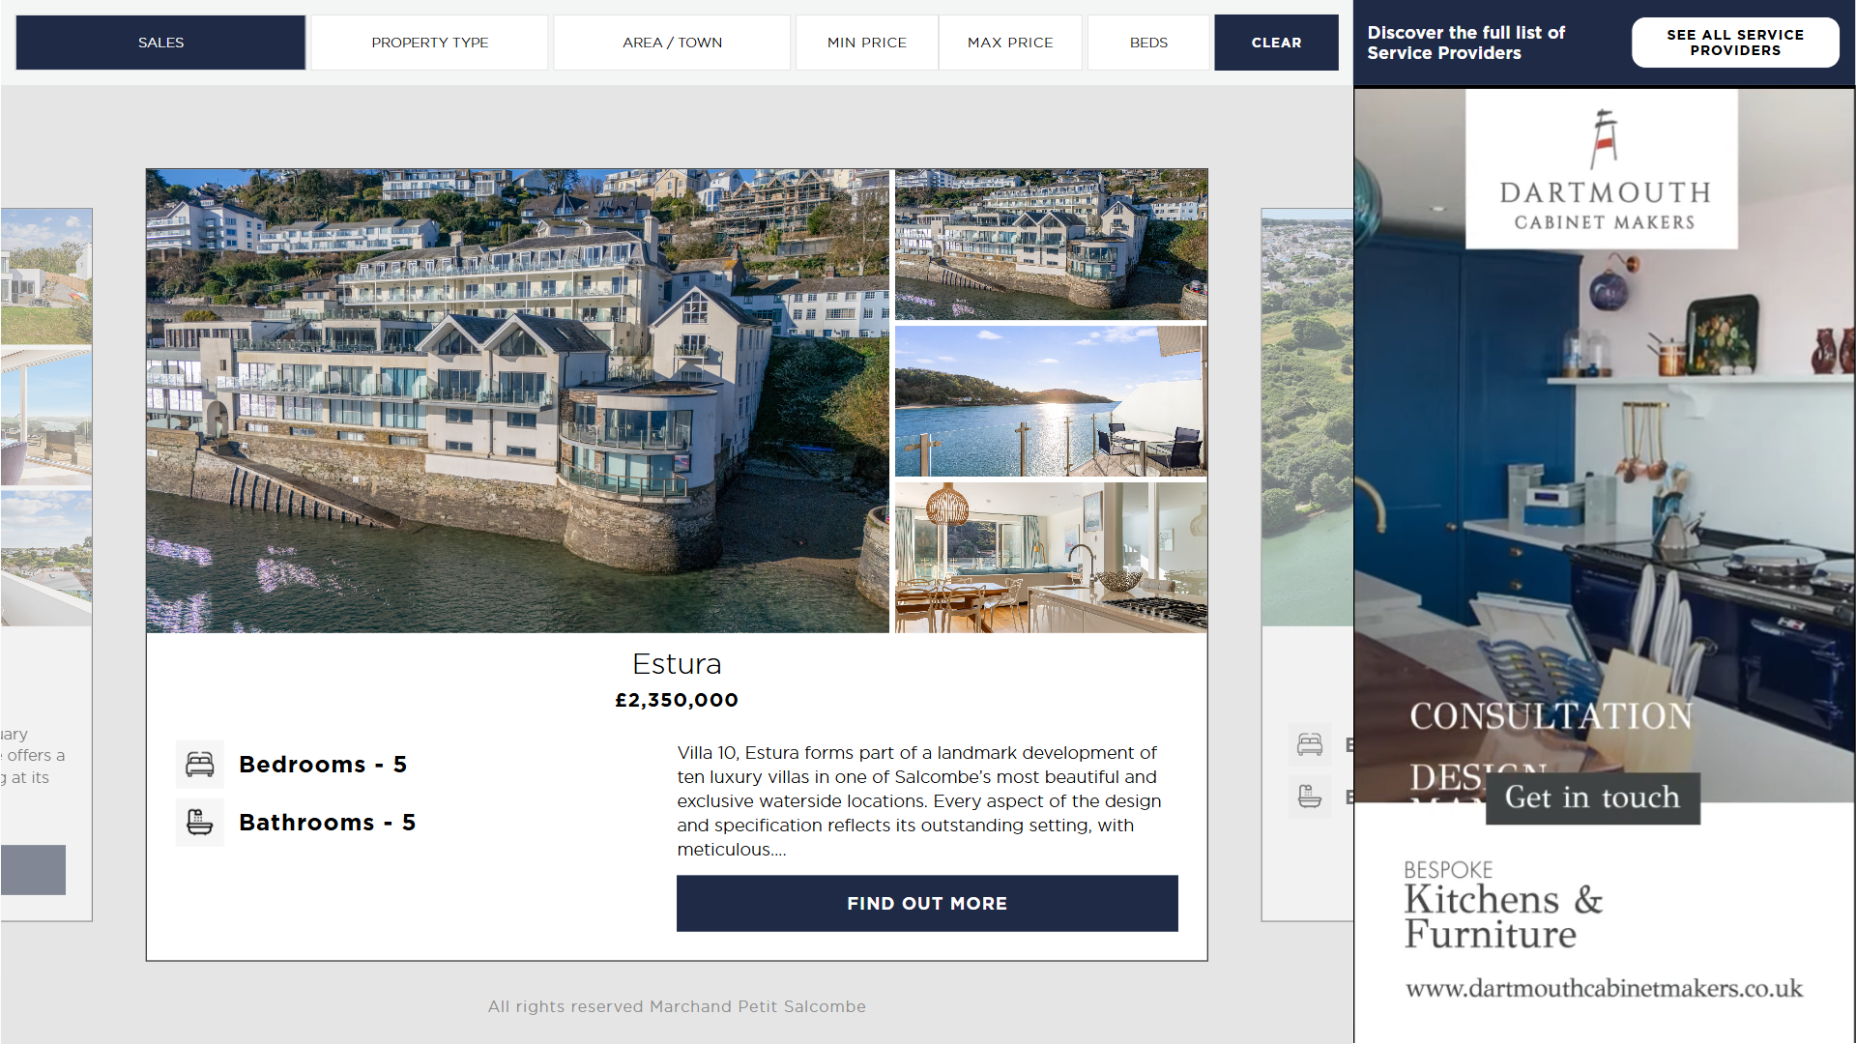Open the kitchen interior thumbnail

[1051, 558]
